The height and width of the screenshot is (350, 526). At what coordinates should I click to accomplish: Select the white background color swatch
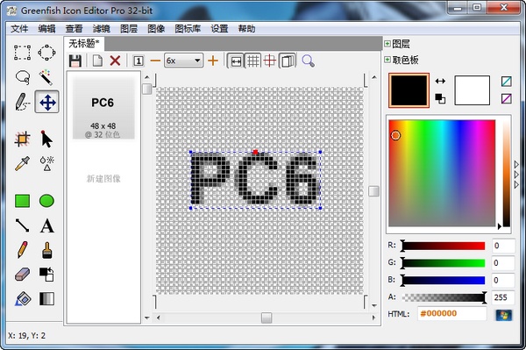tap(472, 90)
